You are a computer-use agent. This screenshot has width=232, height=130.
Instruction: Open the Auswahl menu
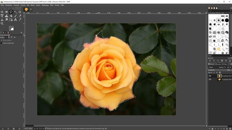[16, 5]
